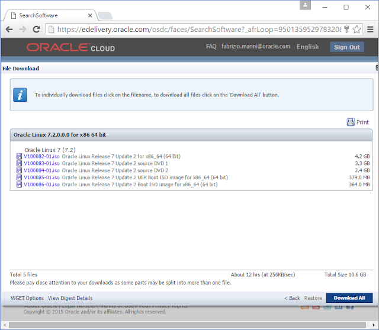Click 'Oracle Linux Release 7 Update 2 source DVD 2' text

pos(115,170)
